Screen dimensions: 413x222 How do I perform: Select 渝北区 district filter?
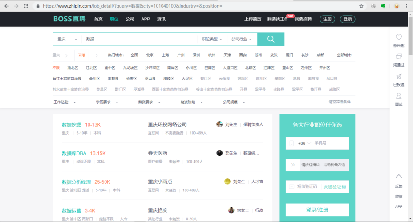[x=73, y=68]
